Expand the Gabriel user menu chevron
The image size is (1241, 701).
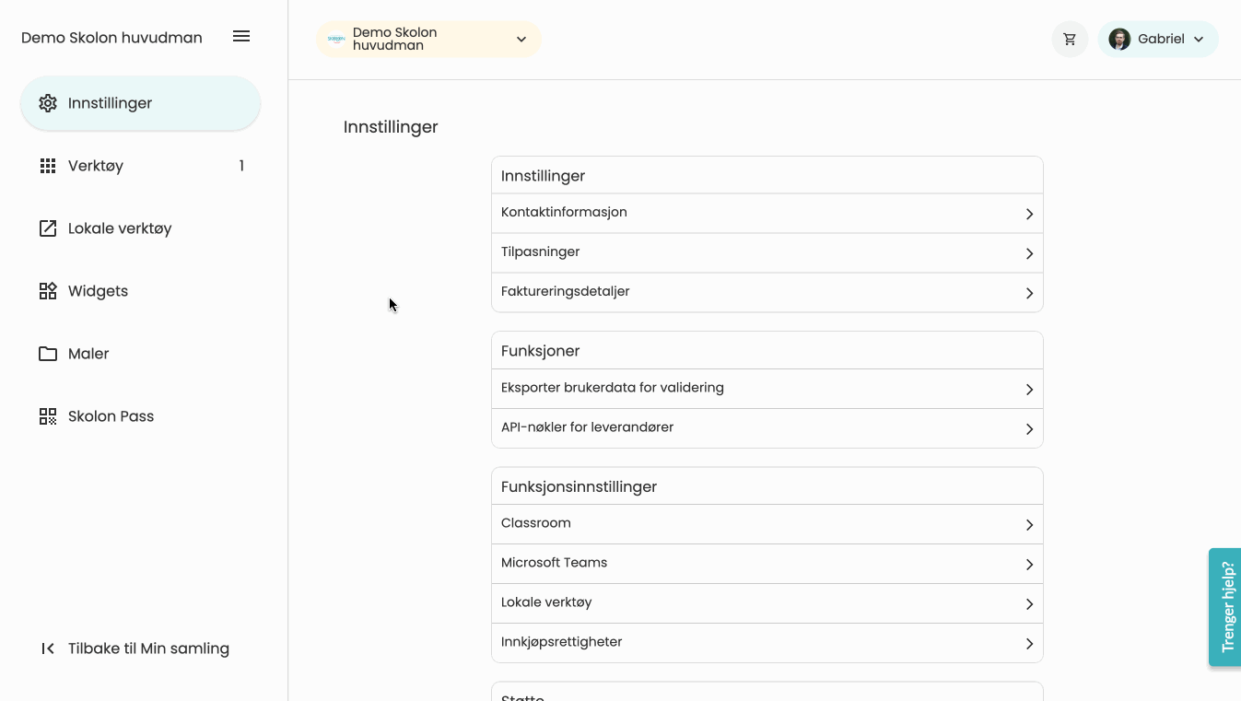click(x=1199, y=40)
